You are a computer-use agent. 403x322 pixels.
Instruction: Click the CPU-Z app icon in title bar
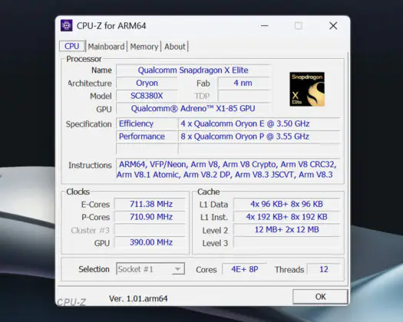click(x=66, y=25)
